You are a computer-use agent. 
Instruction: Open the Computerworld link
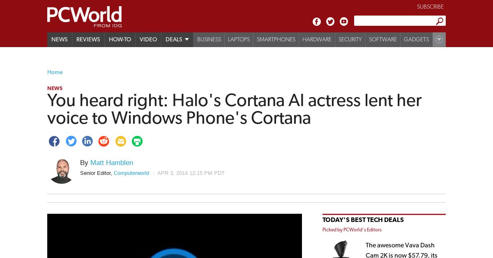pos(131,173)
